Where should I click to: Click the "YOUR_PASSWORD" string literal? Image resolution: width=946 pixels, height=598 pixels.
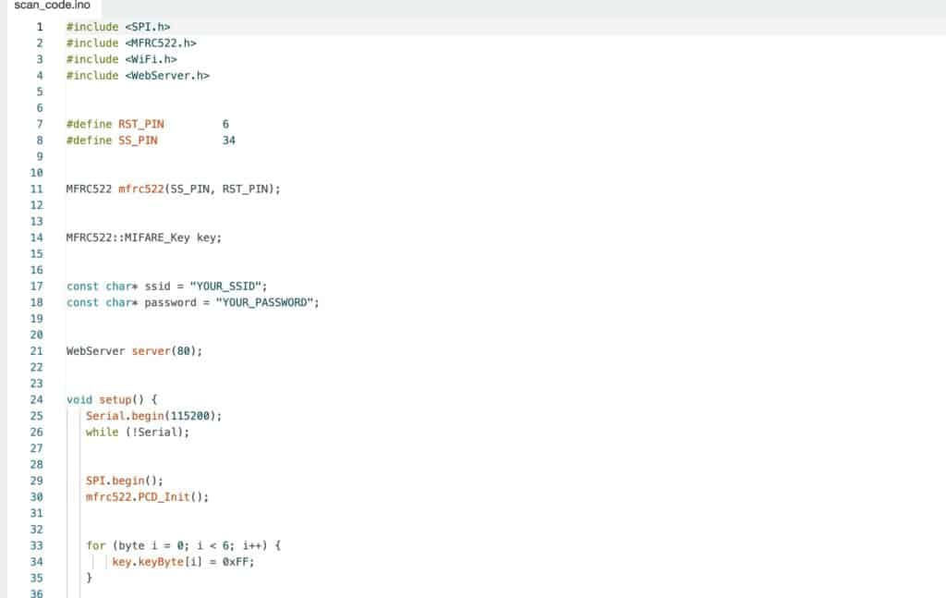click(266, 302)
